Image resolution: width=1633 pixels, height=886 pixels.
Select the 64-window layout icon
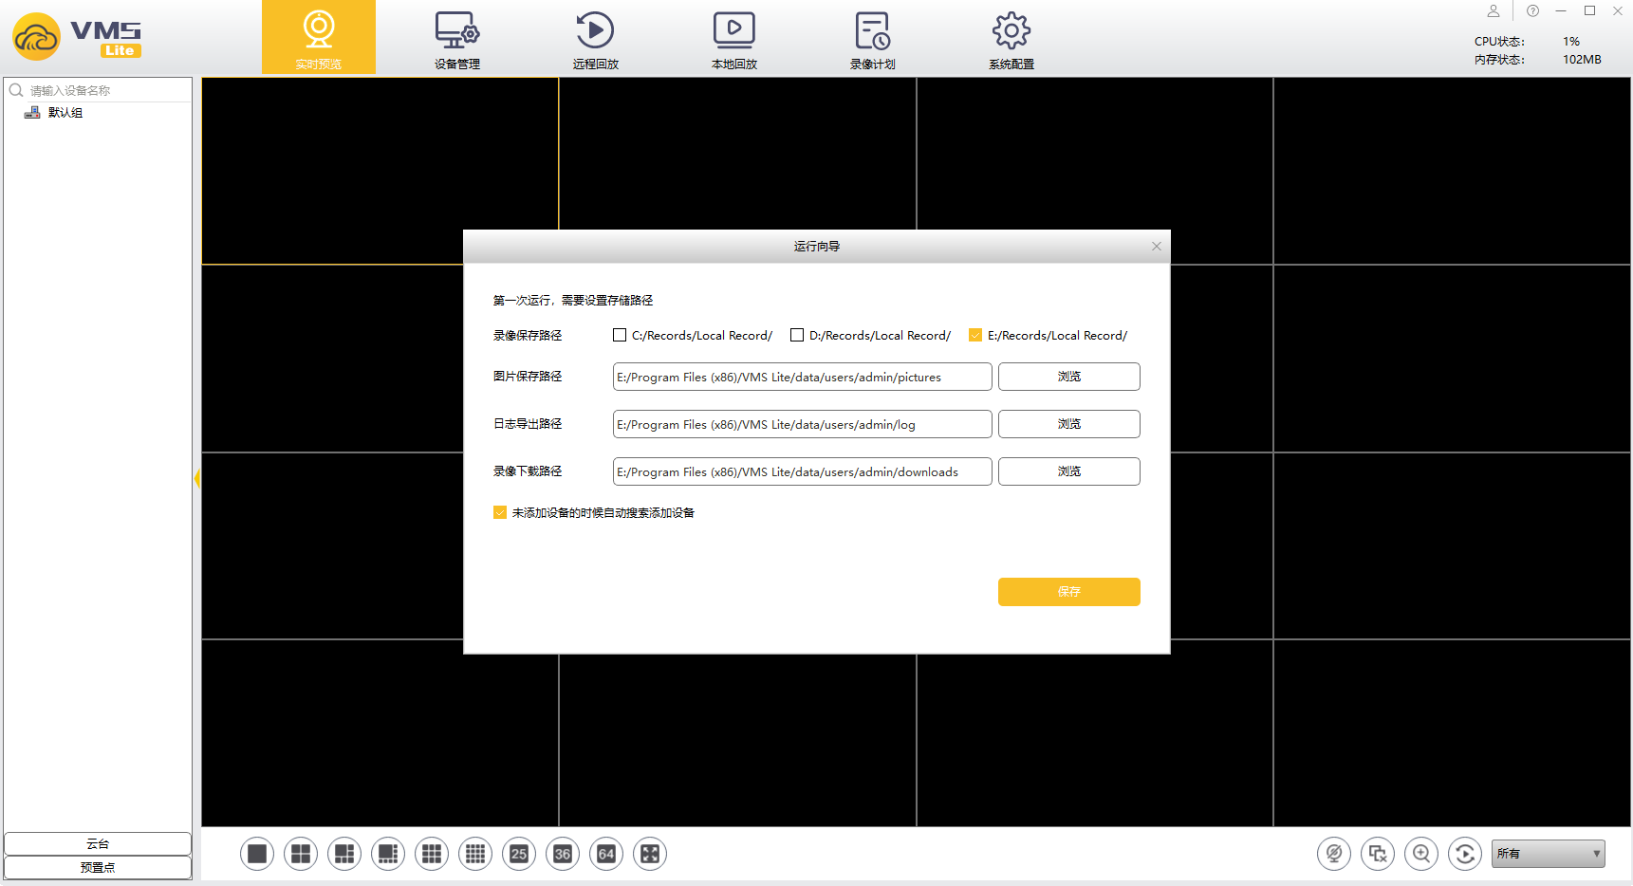[606, 854]
